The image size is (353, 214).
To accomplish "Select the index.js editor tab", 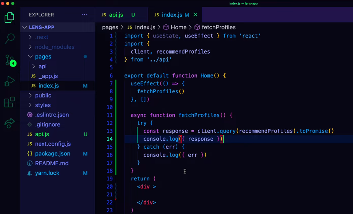I will point(172,15).
